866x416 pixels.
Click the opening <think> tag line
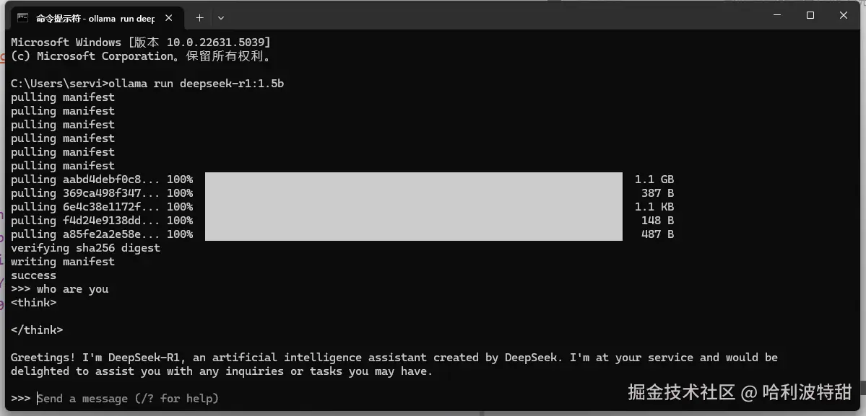tap(33, 303)
